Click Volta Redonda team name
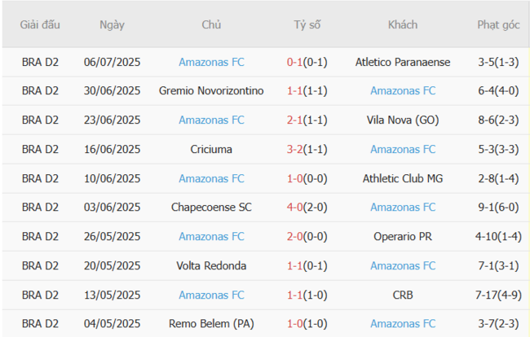The image size is (530, 337). click(211, 266)
